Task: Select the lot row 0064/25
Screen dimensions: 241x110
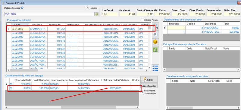Action: click(72, 84)
